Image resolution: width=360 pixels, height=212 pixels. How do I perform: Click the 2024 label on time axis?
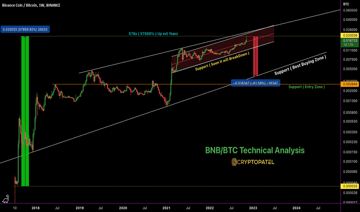point(296,208)
